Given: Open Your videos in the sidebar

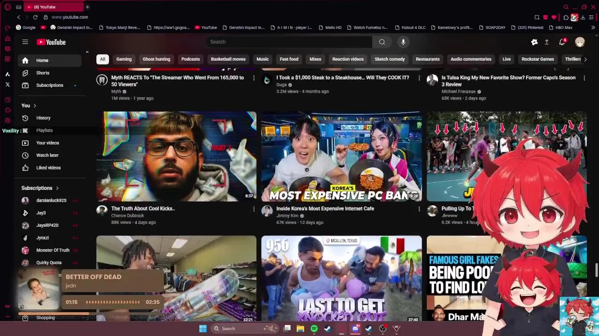Looking at the screenshot, I should coord(50,143).
